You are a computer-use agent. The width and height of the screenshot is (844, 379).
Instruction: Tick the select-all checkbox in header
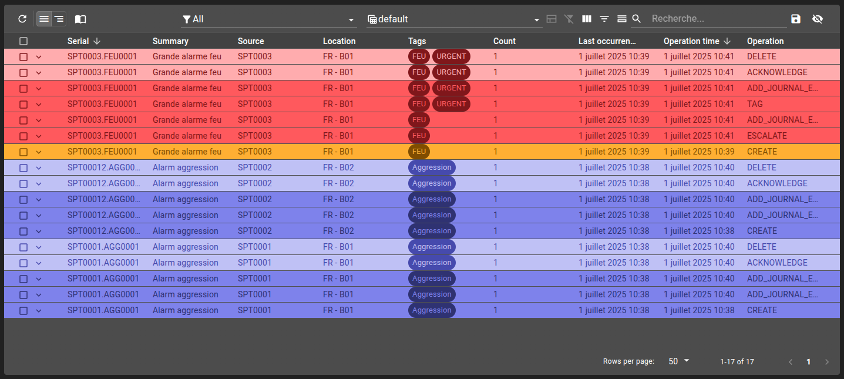23,41
